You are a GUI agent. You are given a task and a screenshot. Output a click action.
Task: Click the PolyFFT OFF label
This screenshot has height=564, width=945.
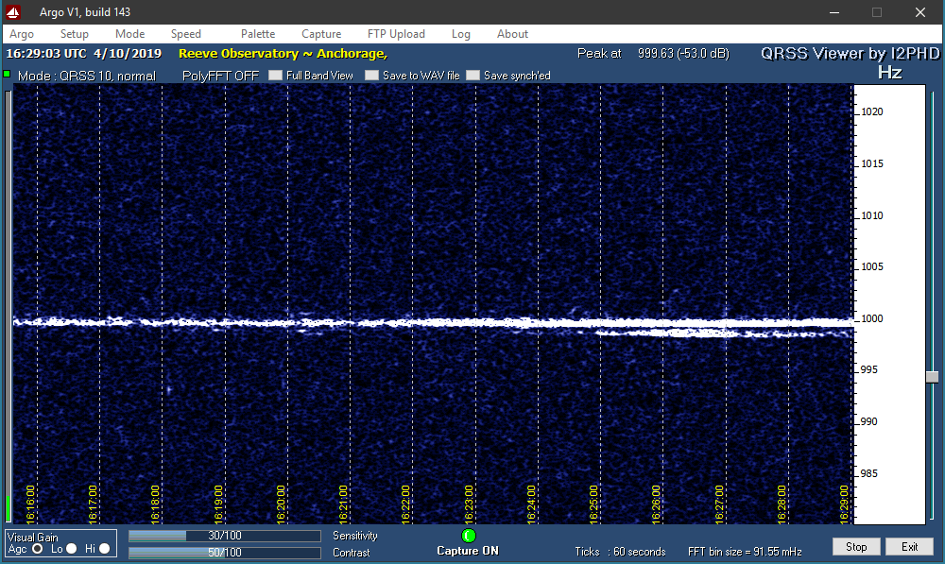(220, 76)
